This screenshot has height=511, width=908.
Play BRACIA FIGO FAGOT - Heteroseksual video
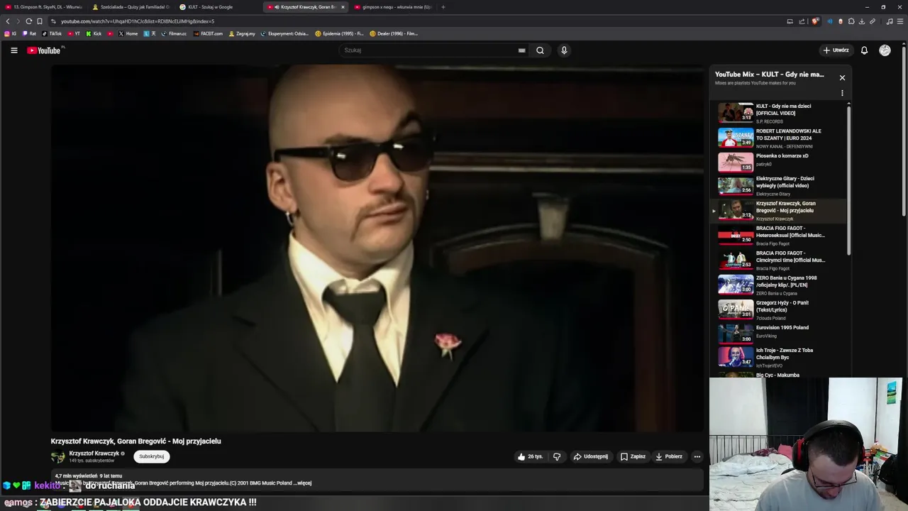(x=780, y=235)
